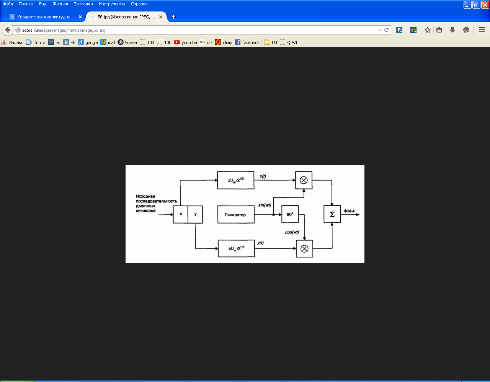Switch to the Квадратурная амплитудная tab
This screenshot has width=490, height=382.
pos(45,17)
